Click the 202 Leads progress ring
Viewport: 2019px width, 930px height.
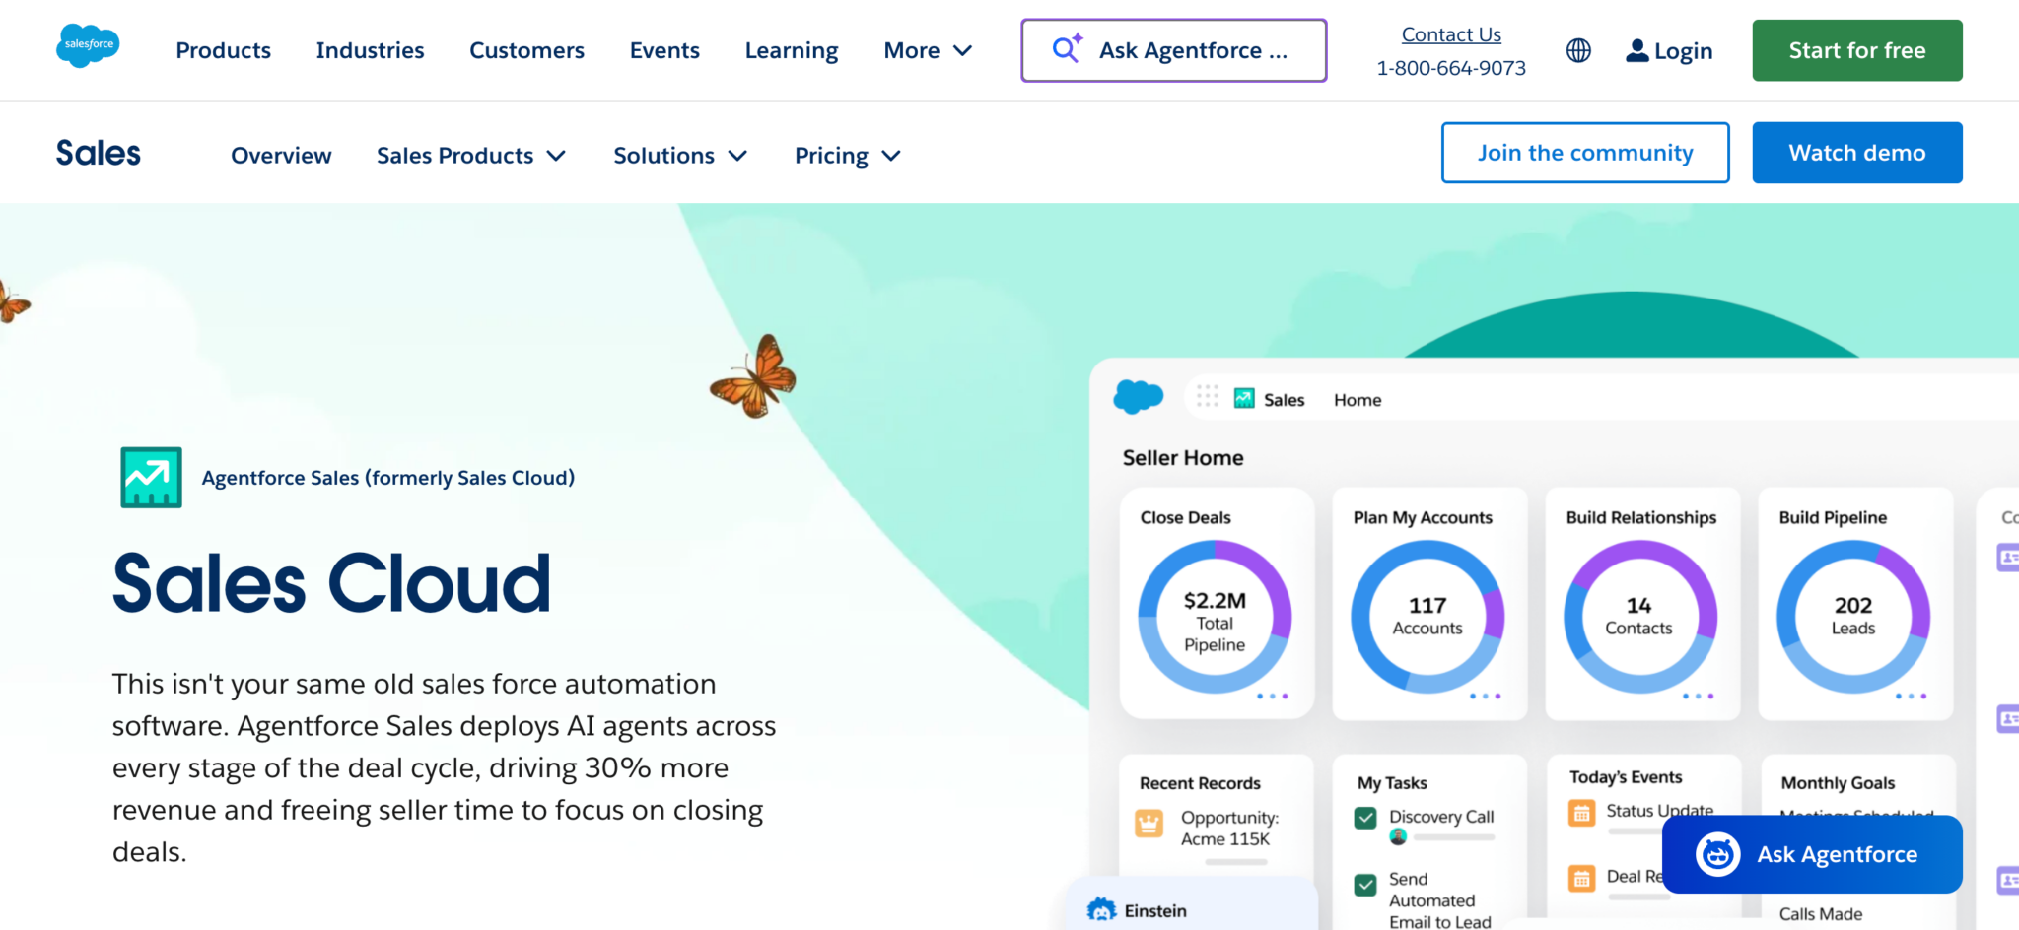click(1853, 617)
